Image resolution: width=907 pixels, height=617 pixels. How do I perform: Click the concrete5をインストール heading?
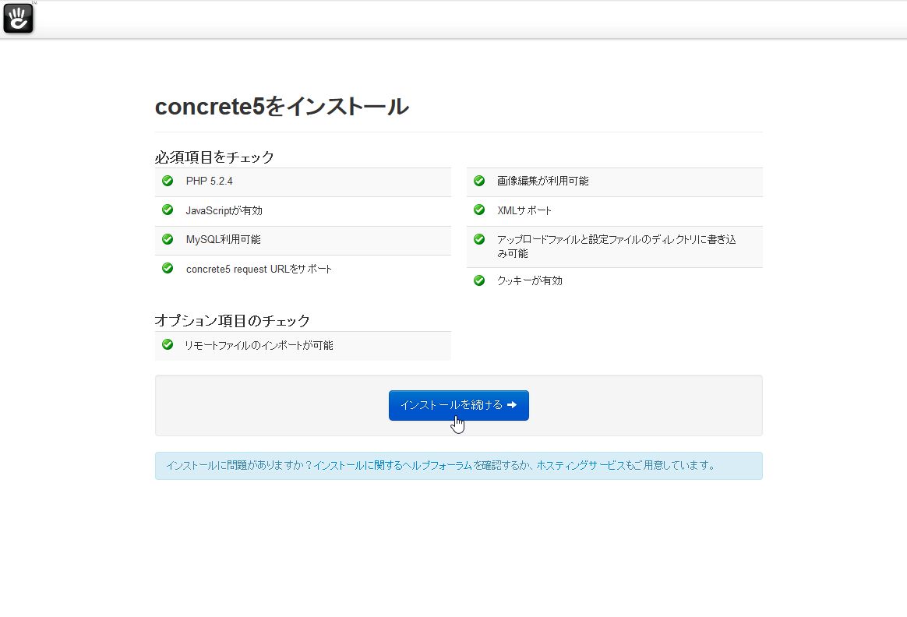pos(282,107)
